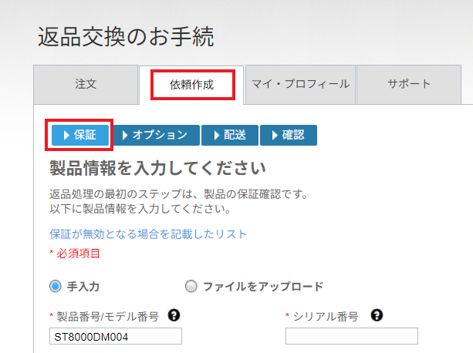
Task: Open the 依頼作成 tab
Action: click(192, 85)
